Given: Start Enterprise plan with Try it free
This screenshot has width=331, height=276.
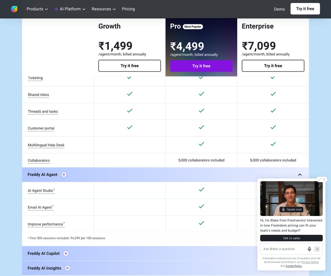Looking at the screenshot, I should click(x=273, y=66).
